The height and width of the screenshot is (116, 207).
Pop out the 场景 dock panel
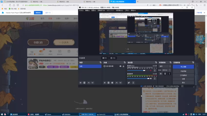click(x=101, y=62)
